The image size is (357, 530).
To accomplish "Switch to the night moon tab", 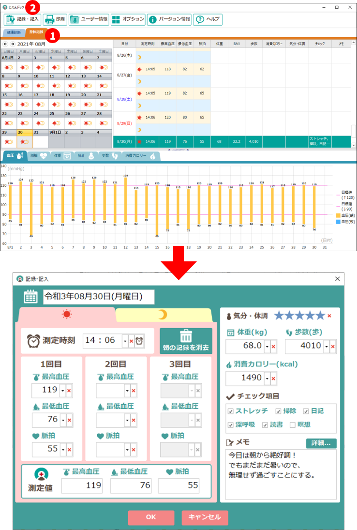I will (163, 315).
